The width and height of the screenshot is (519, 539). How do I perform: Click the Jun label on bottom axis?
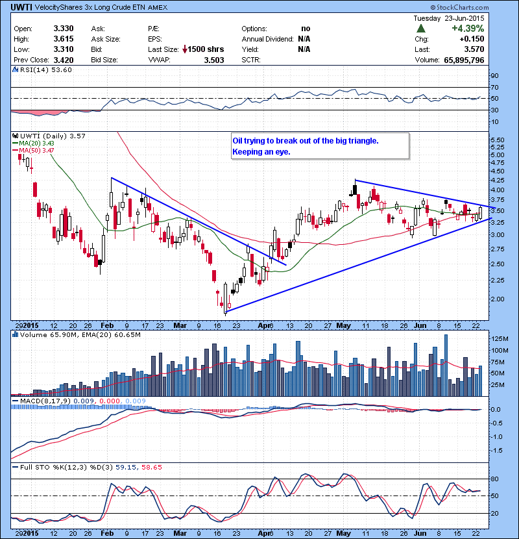pyautogui.click(x=420, y=534)
